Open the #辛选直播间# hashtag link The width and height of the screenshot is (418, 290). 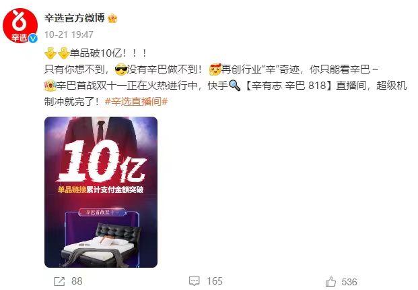(x=136, y=101)
